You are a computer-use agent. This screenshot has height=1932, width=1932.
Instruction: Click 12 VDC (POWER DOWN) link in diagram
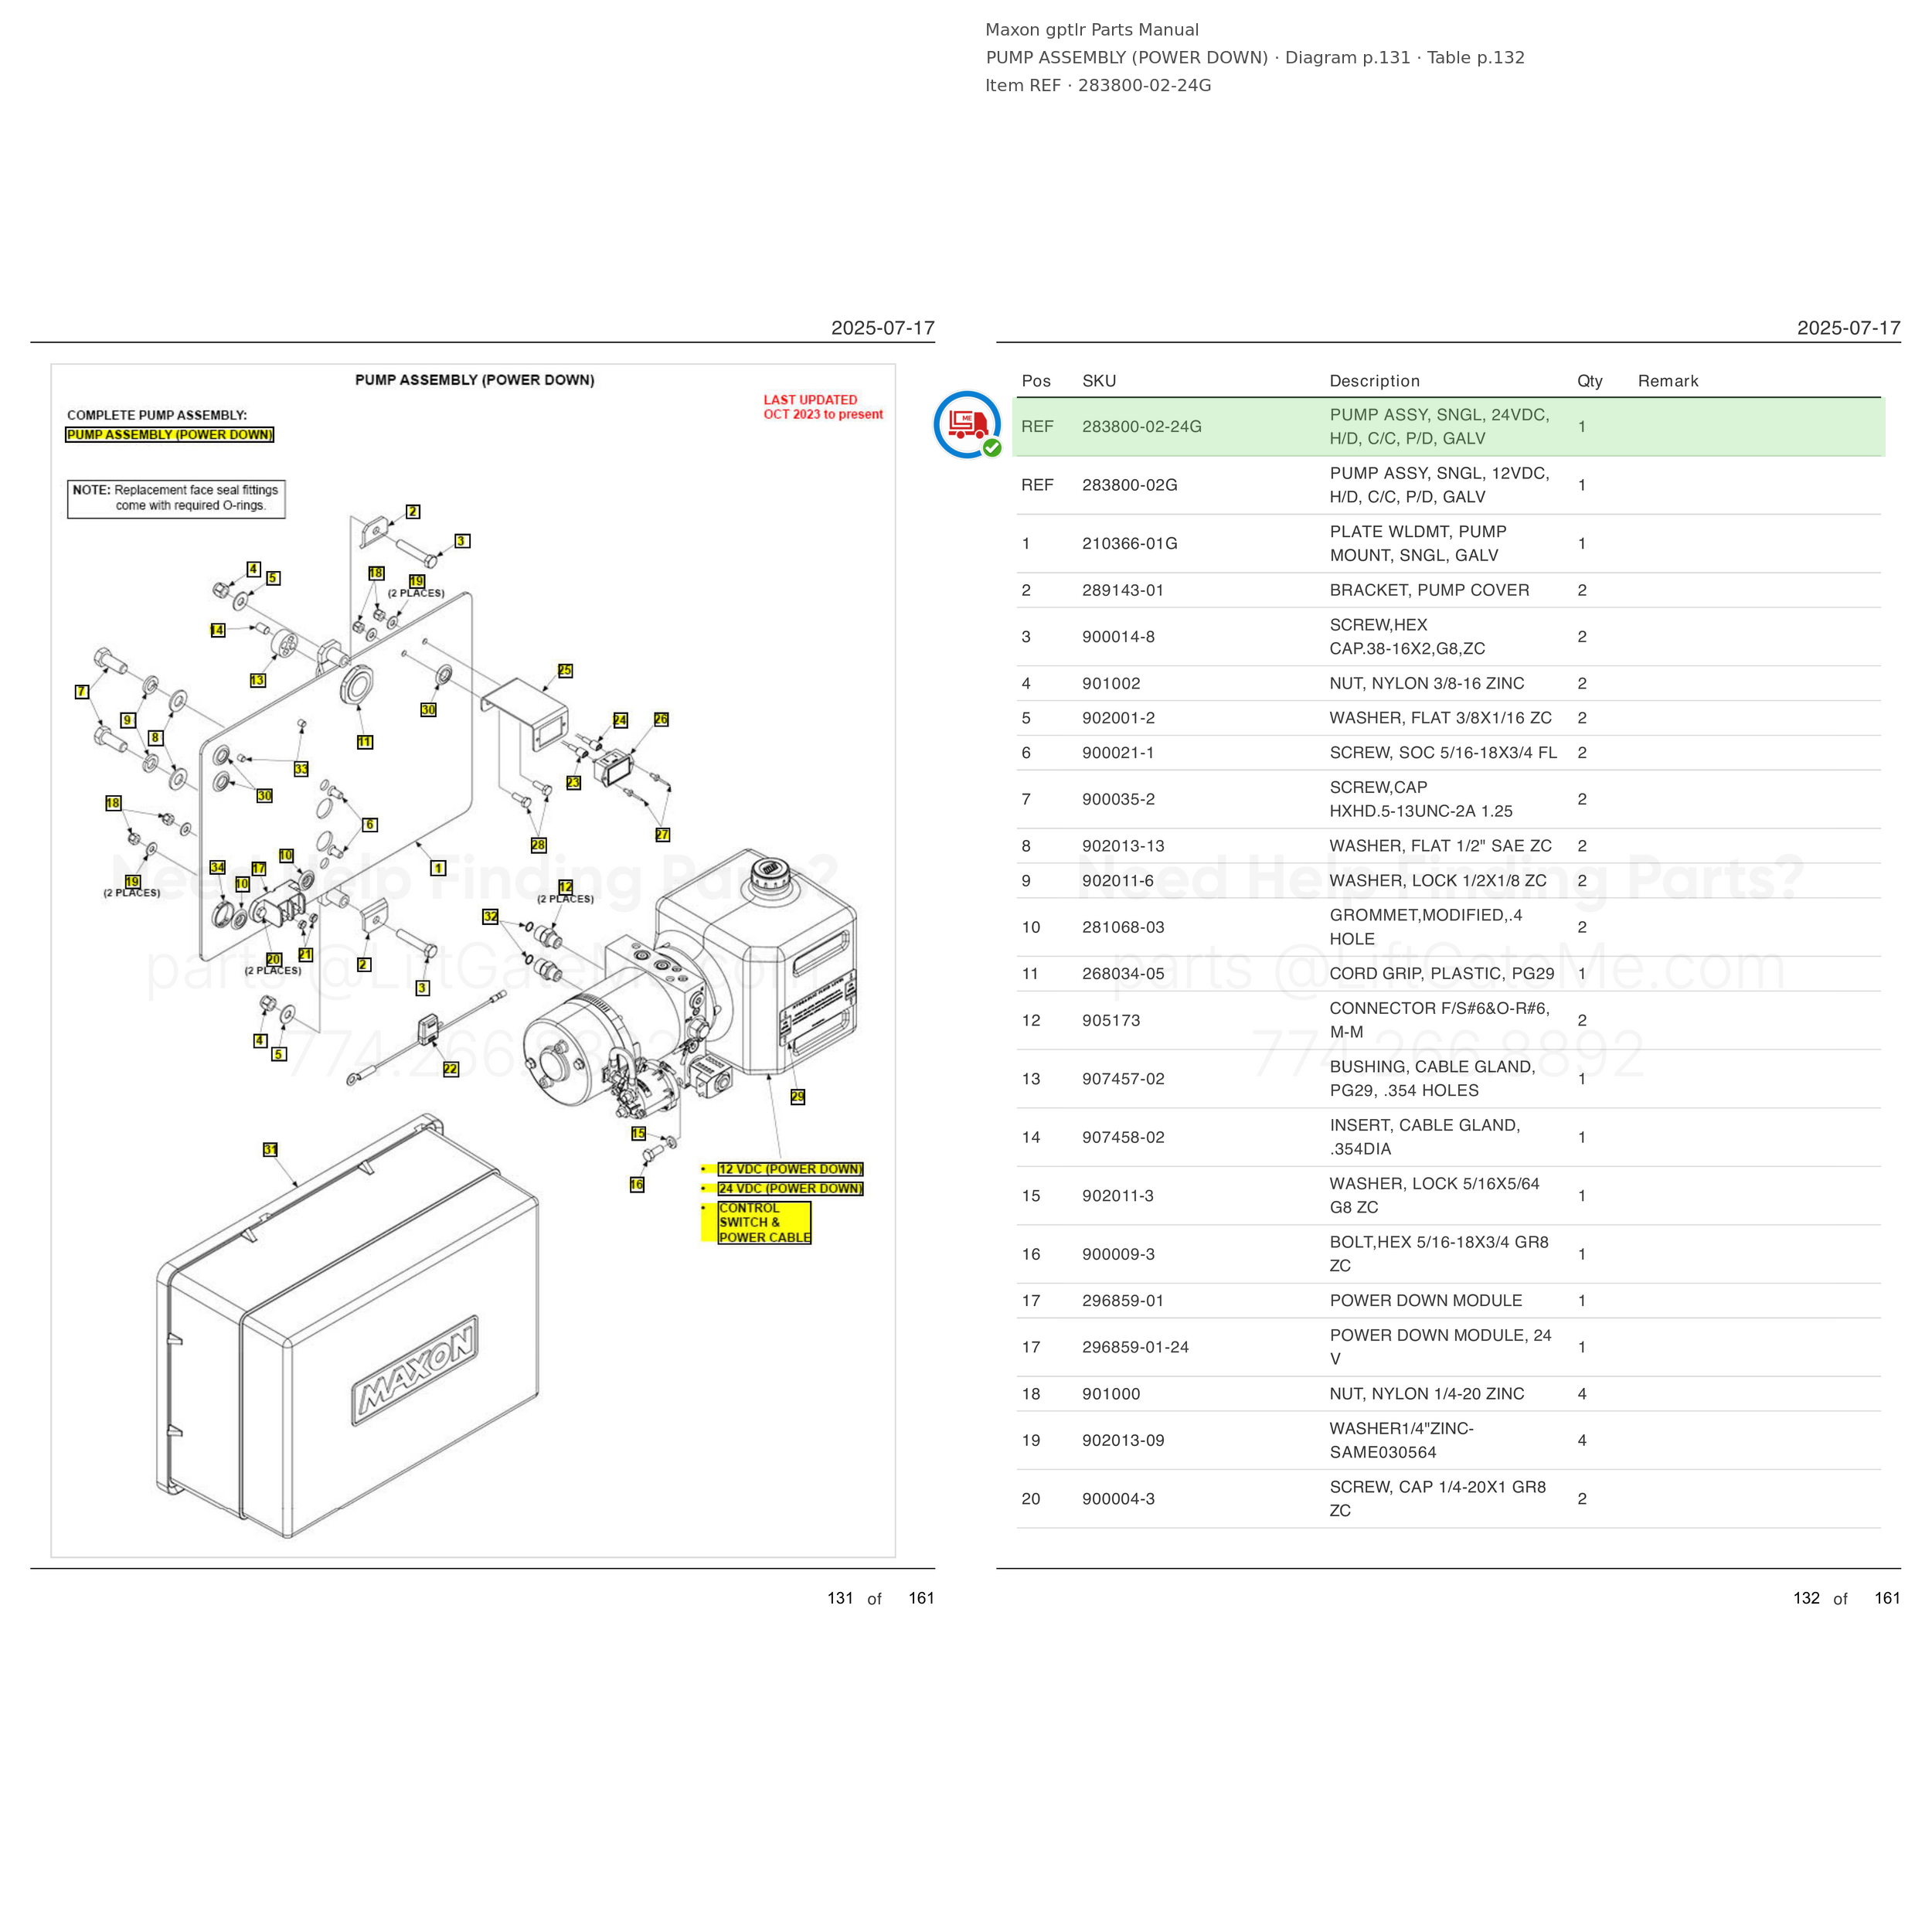[790, 1169]
